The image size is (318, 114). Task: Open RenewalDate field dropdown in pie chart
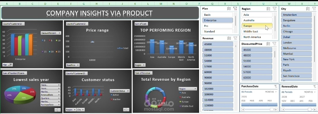[50, 95]
